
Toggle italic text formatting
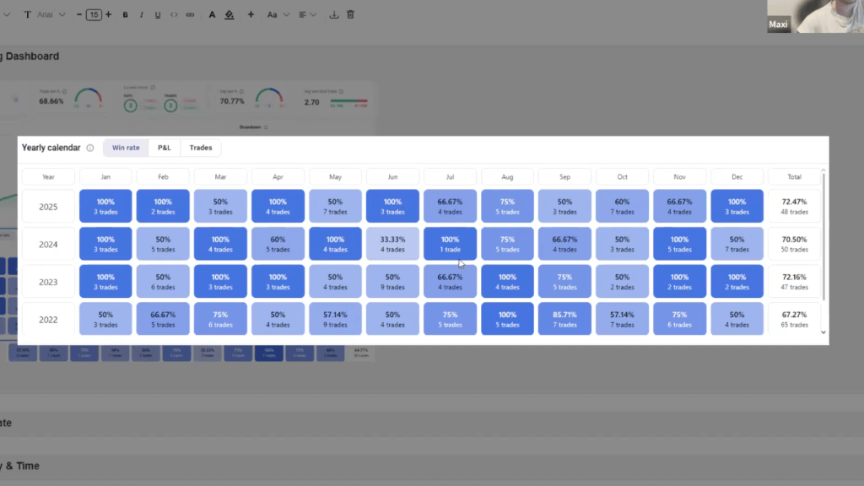click(142, 14)
